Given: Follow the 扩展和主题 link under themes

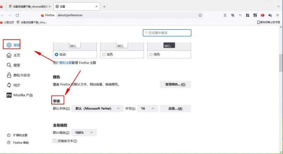Looking at the screenshot, I should tap(64, 63).
